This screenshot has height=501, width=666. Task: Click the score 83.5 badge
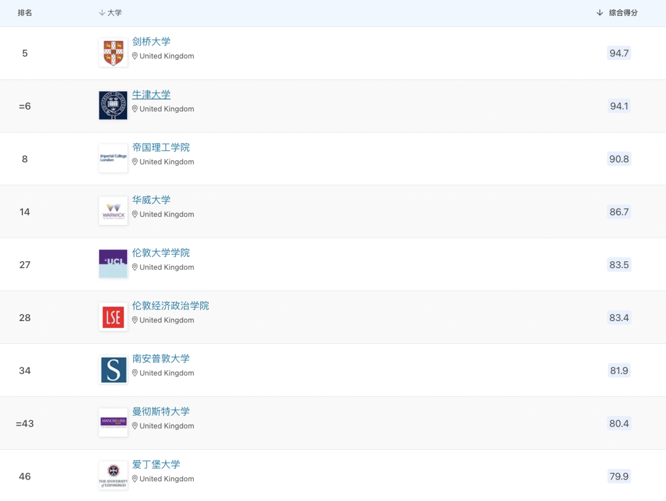619,264
